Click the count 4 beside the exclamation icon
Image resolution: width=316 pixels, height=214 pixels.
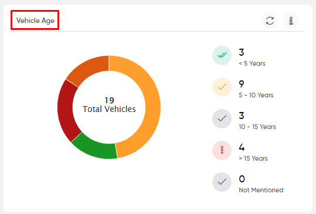pyautogui.click(x=242, y=147)
